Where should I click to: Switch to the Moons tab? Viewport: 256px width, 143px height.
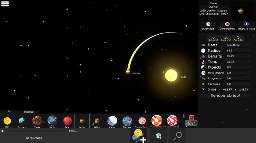[x=29, y=112]
